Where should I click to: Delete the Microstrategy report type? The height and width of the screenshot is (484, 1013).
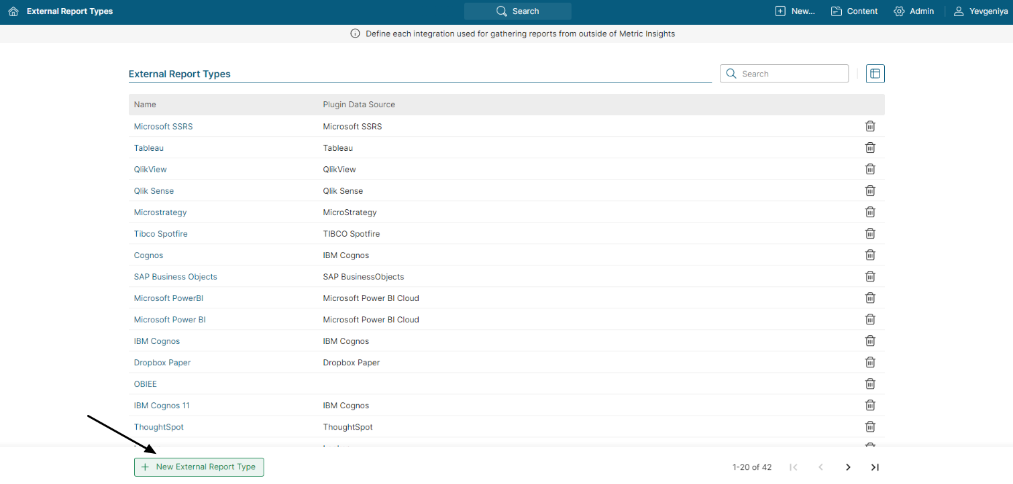(x=870, y=212)
